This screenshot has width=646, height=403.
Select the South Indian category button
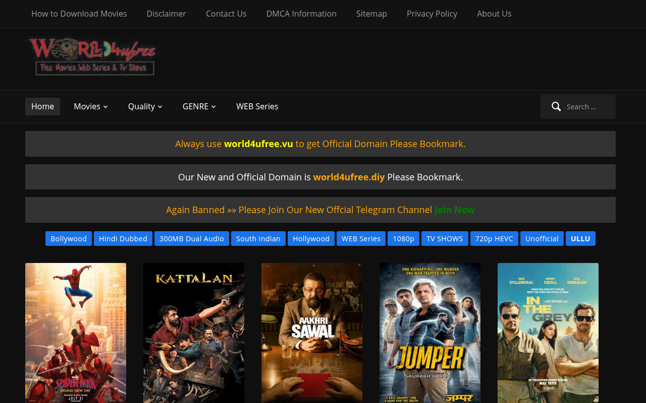tap(258, 238)
